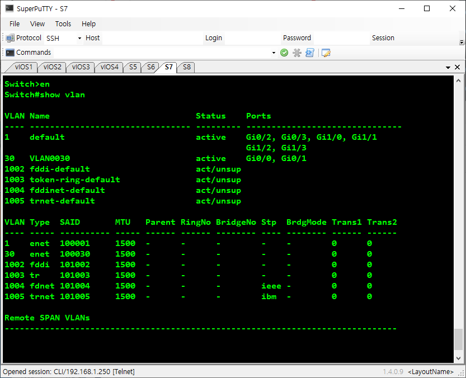Click the '1.4.0.9' version text
Viewport: 466px width, 378px height.
(393, 372)
